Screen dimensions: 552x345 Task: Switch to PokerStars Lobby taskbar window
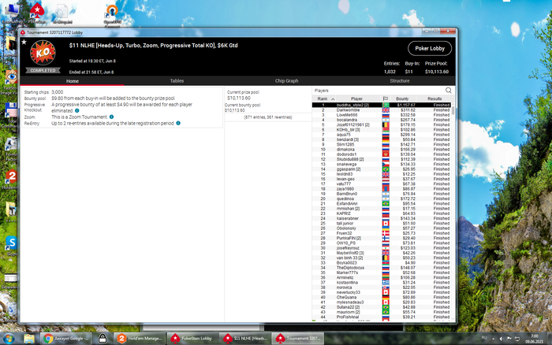[192, 339]
